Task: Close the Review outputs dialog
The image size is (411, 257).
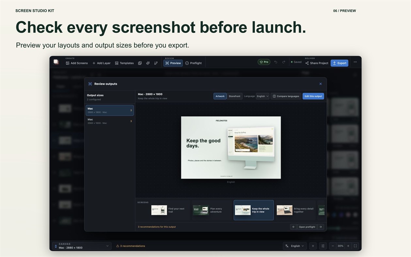Action: pos(321,84)
